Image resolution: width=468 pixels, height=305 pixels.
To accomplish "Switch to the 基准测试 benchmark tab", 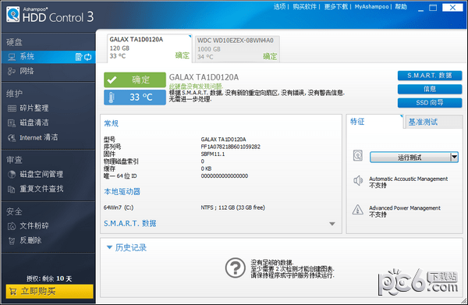I will coord(433,122).
